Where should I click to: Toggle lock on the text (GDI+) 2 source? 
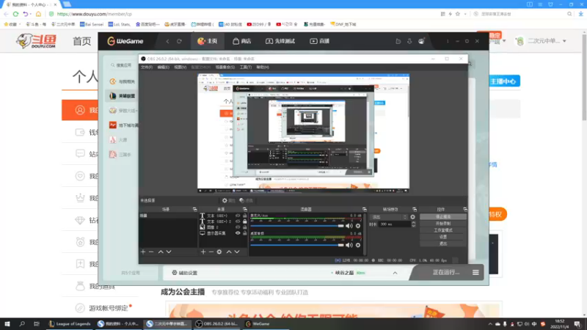245,221
